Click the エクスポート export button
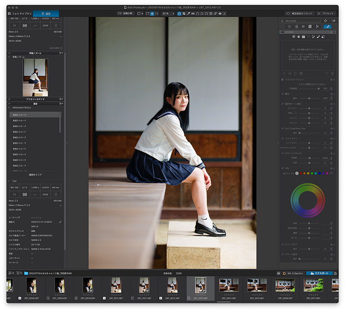345x311 pixels. (319, 273)
